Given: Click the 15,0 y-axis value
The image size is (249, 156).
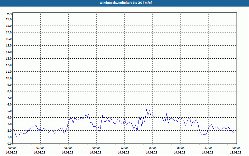Looking at the screenshot, I should point(9,45).
